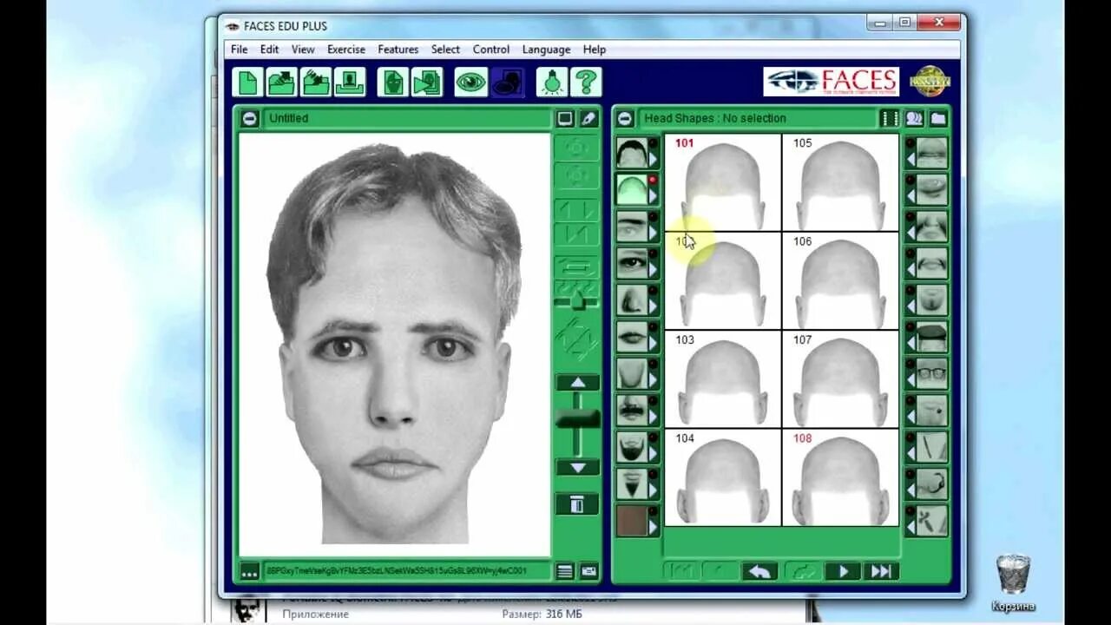Expand skin tone swatch category with its arrow
The height and width of the screenshot is (625, 1111).
(654, 526)
